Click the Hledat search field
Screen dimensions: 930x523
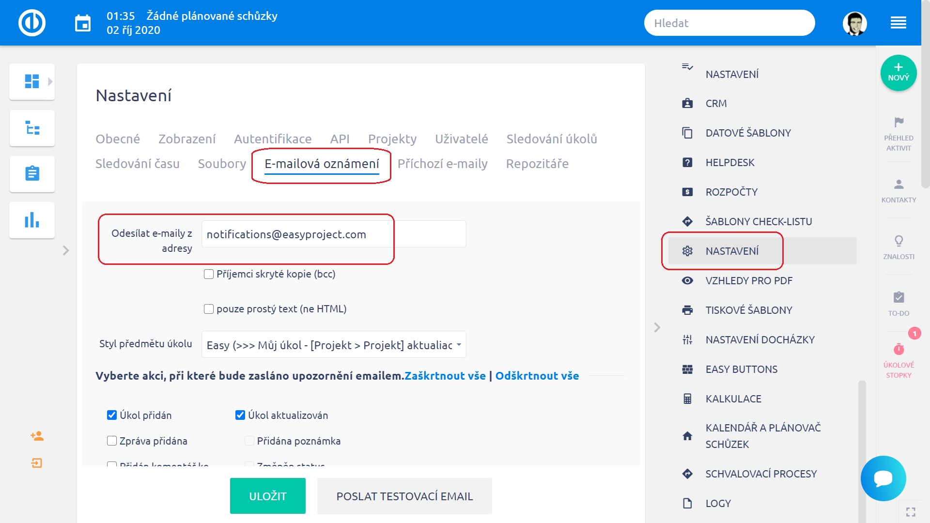tap(729, 23)
